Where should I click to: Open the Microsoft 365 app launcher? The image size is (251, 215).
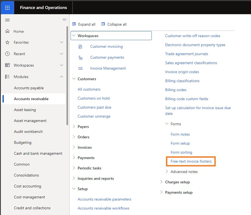pyautogui.click(x=7, y=7)
